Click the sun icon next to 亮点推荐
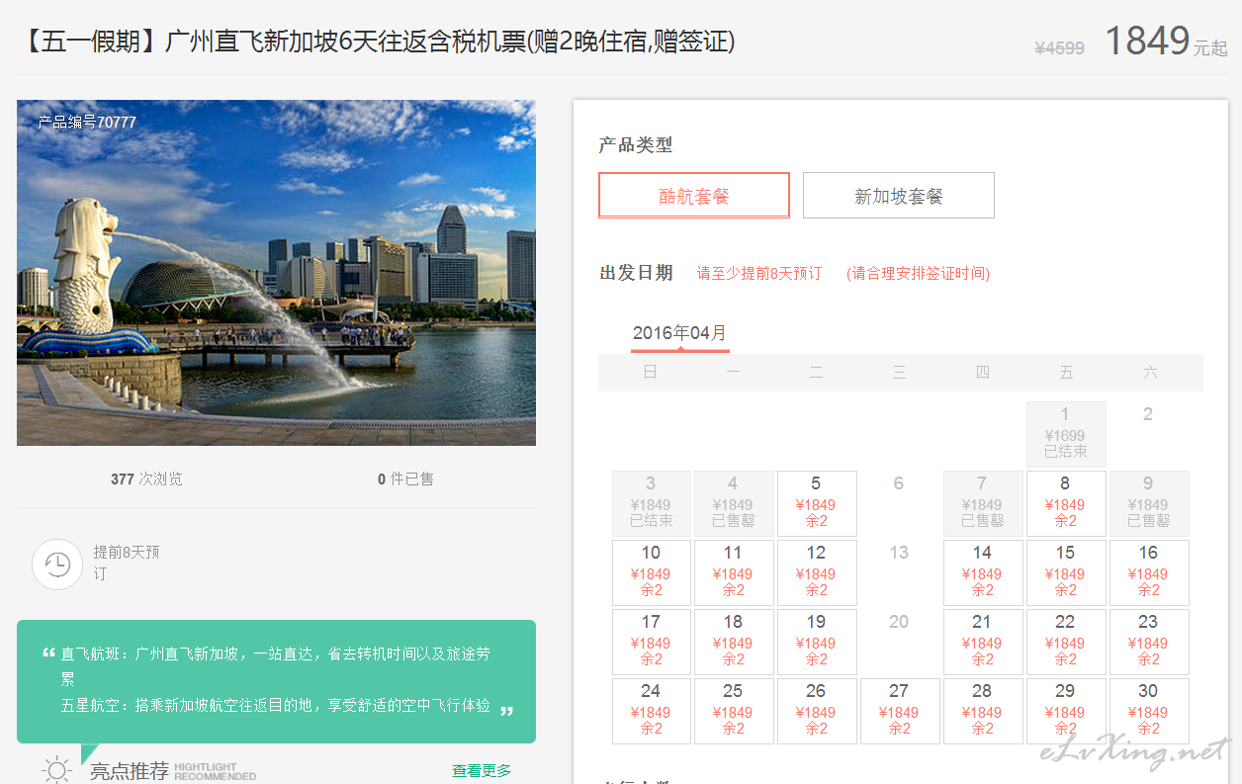This screenshot has height=784, width=1242. pyautogui.click(x=57, y=770)
